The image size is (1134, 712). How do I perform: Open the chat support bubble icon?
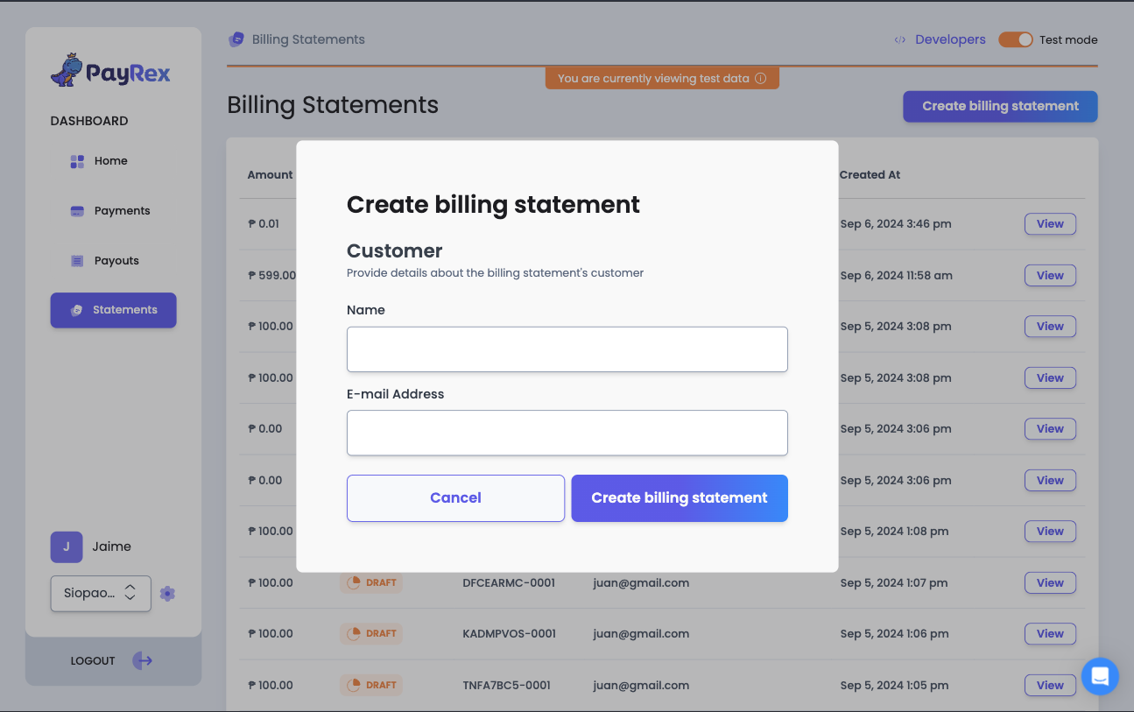pos(1100,676)
